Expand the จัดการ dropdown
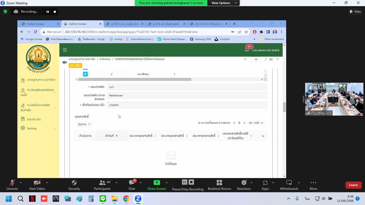This screenshot has width=365, height=205. click(84, 124)
